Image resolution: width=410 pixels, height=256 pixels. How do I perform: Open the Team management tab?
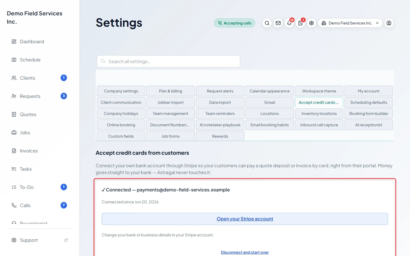[171, 113]
